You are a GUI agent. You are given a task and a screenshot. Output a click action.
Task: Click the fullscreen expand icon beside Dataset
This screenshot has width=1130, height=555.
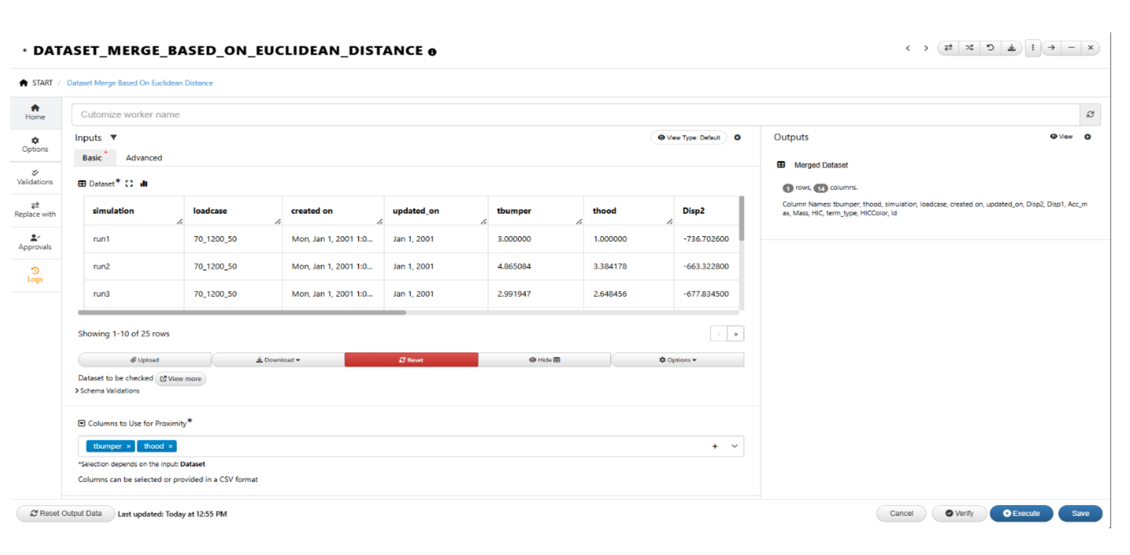tap(129, 183)
